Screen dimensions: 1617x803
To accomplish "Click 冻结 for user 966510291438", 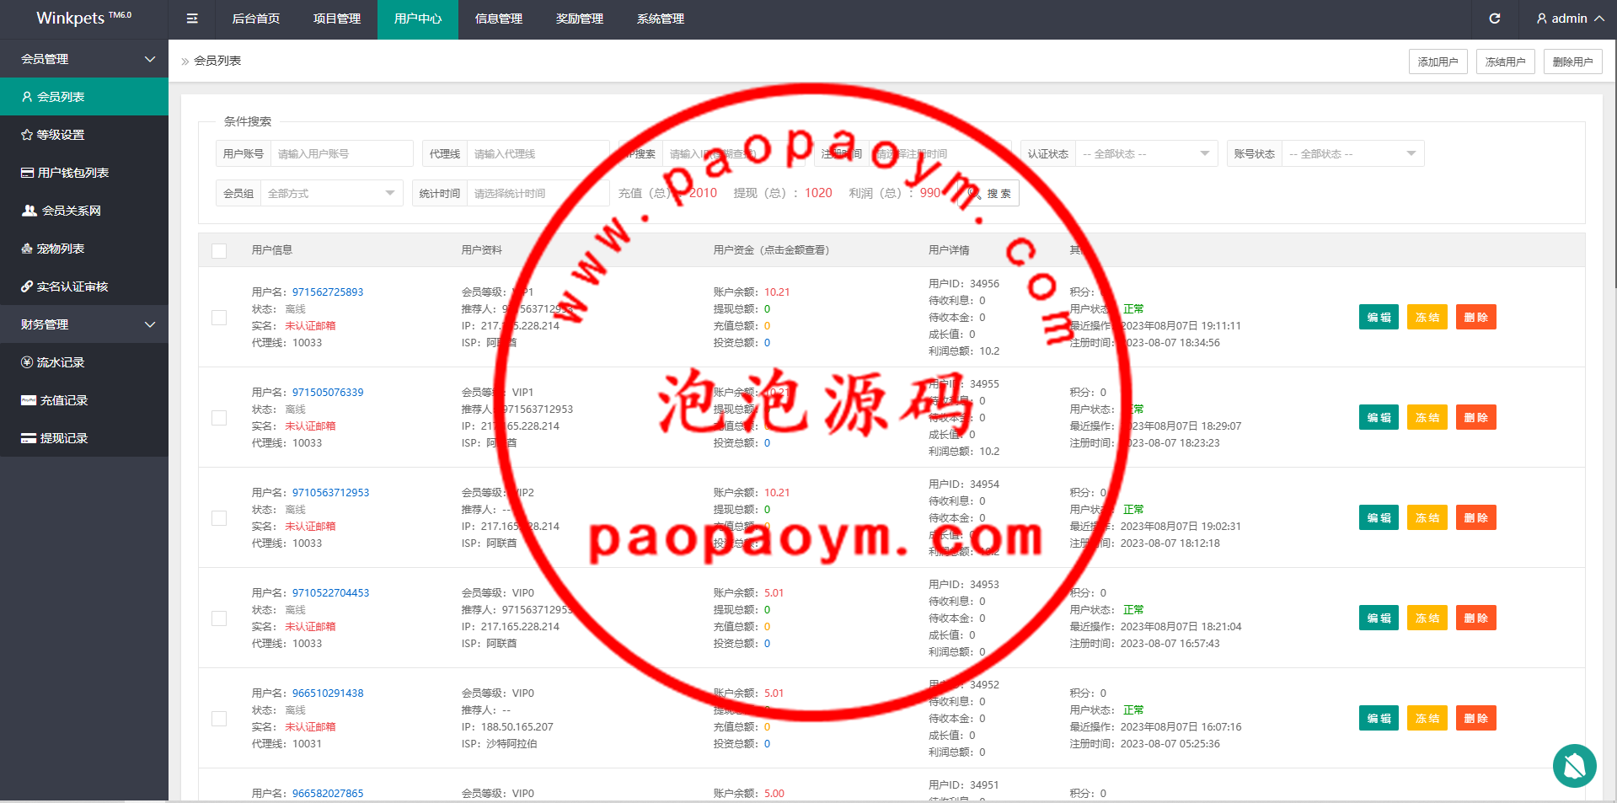I will (x=1427, y=719).
